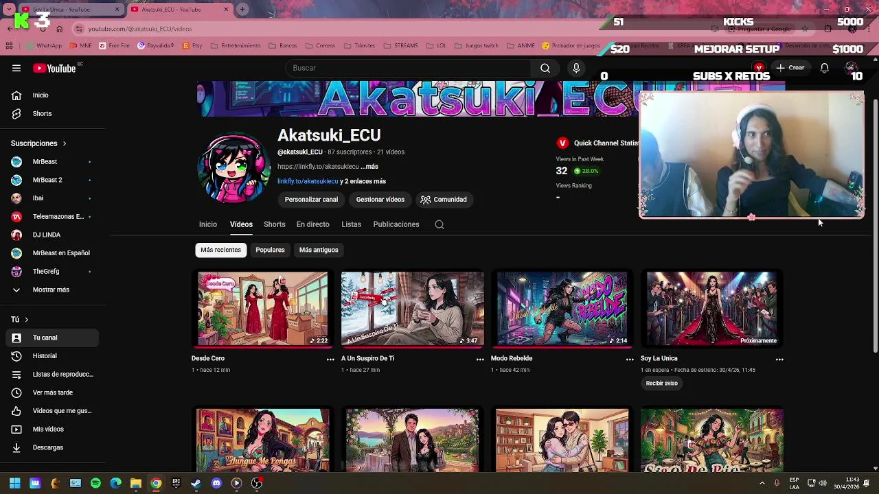Open the Teleamazonas subscription
Image resolution: width=879 pixels, height=494 pixels.
pyautogui.click(x=52, y=216)
